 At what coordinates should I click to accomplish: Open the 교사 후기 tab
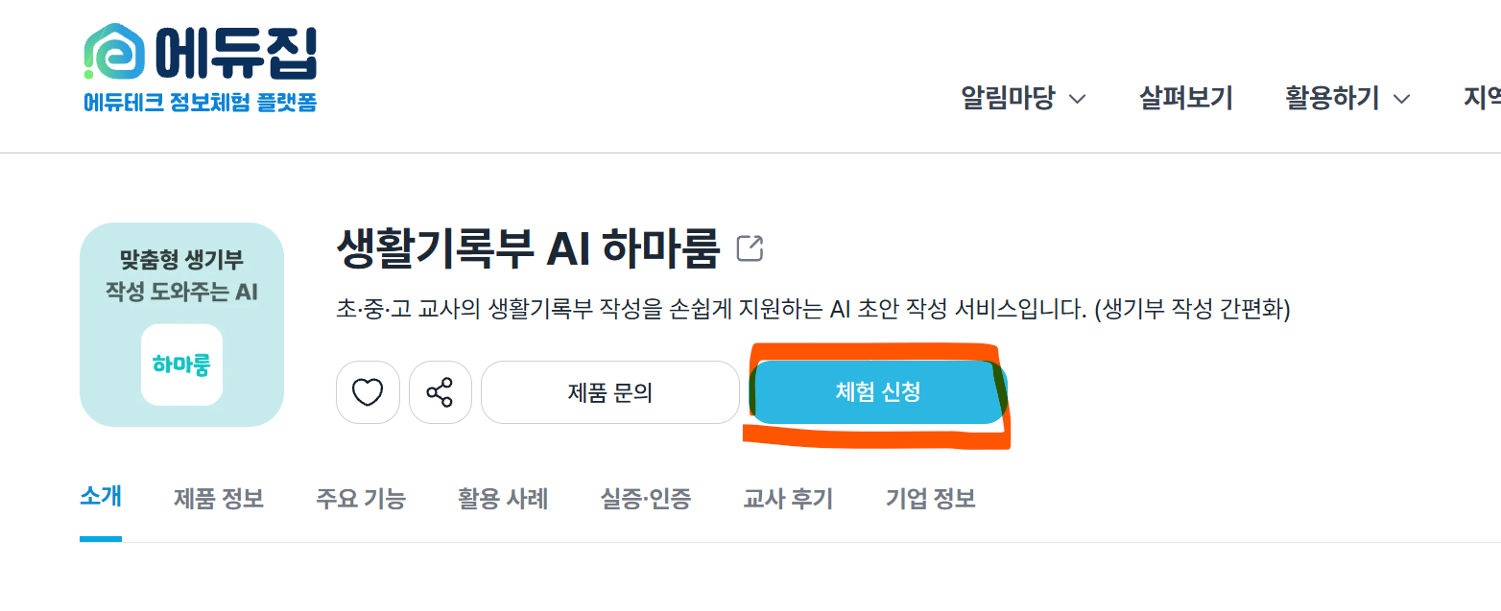point(788,498)
